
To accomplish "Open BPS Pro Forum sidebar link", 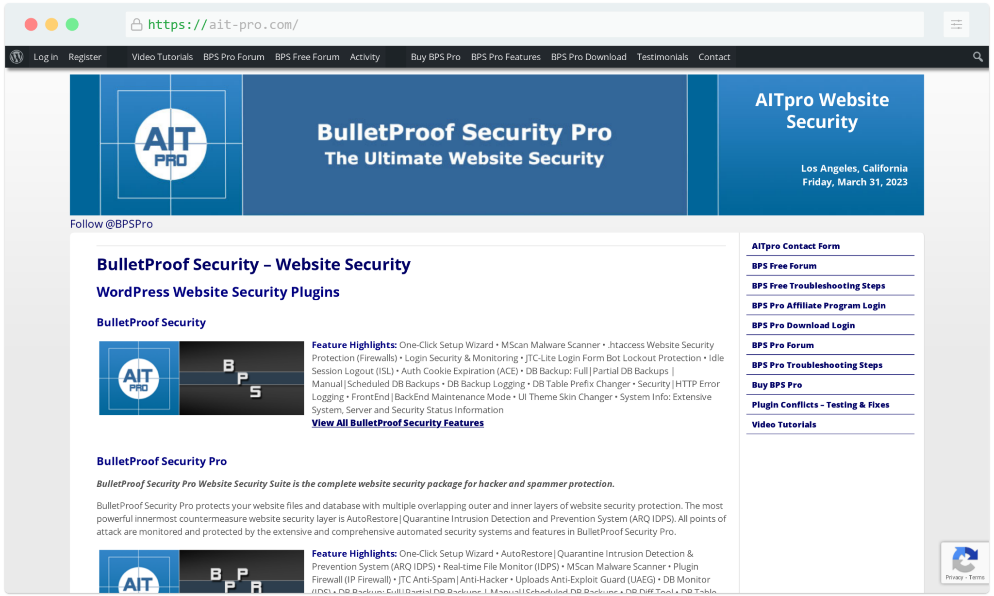I will click(x=782, y=345).
